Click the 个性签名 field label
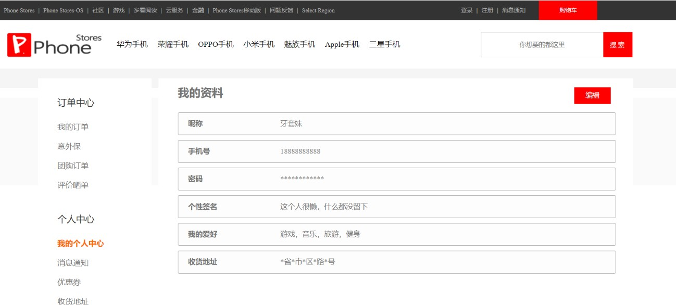The height and width of the screenshot is (305, 676). pyautogui.click(x=203, y=207)
